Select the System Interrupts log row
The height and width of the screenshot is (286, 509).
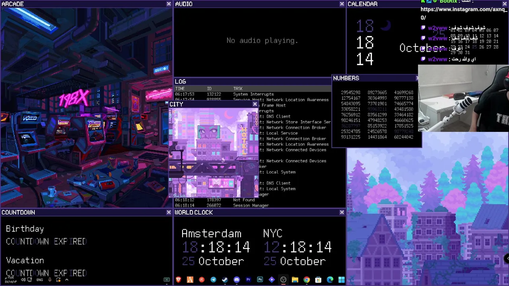(x=253, y=94)
